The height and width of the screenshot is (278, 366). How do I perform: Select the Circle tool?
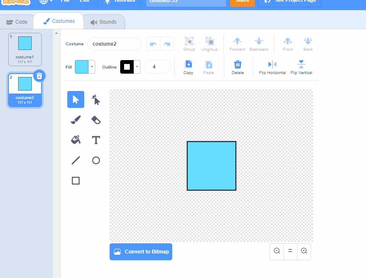96,160
